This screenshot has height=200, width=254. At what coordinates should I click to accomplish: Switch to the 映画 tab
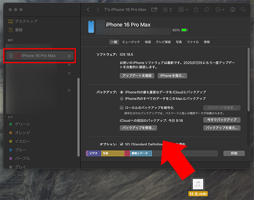(x=148, y=42)
